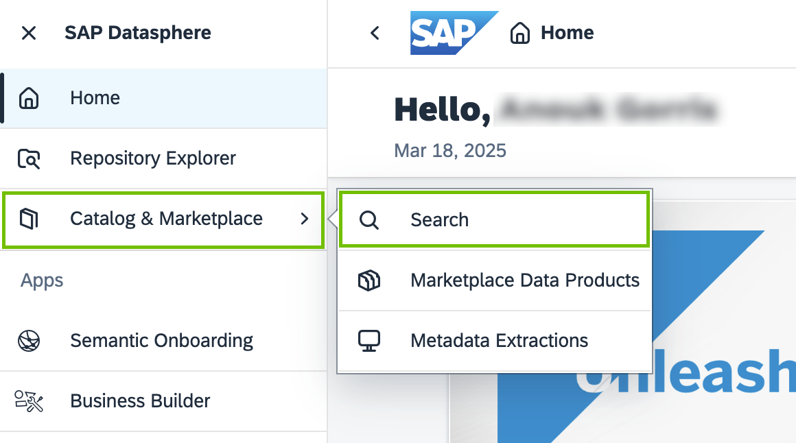
Task: Click the Home house icon in sidebar
Action: click(29, 98)
